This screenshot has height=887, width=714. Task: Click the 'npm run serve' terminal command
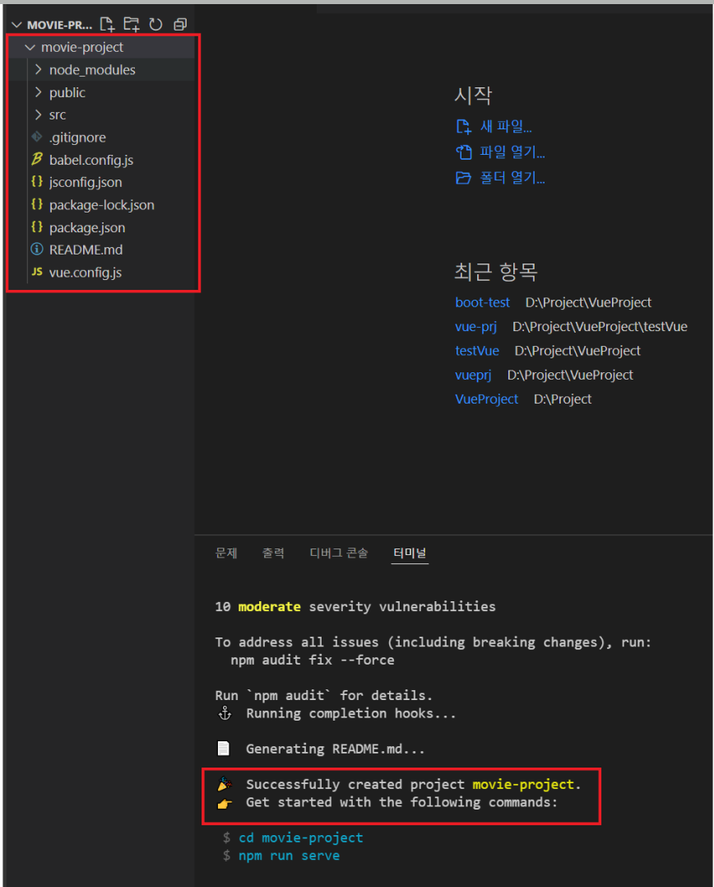[x=290, y=856]
